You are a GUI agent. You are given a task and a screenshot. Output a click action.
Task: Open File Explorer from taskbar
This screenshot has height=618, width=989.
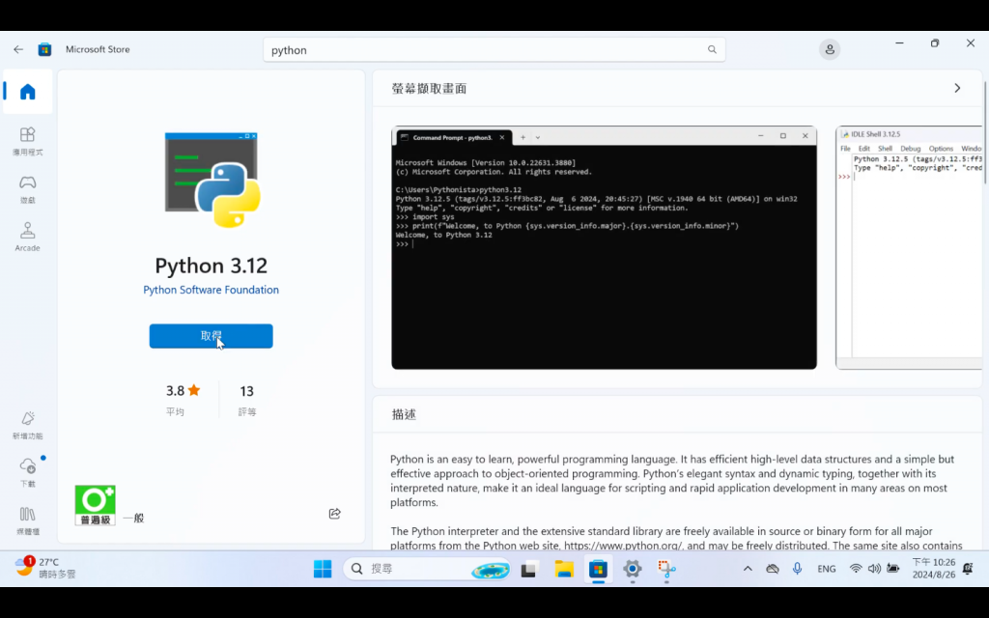564,569
